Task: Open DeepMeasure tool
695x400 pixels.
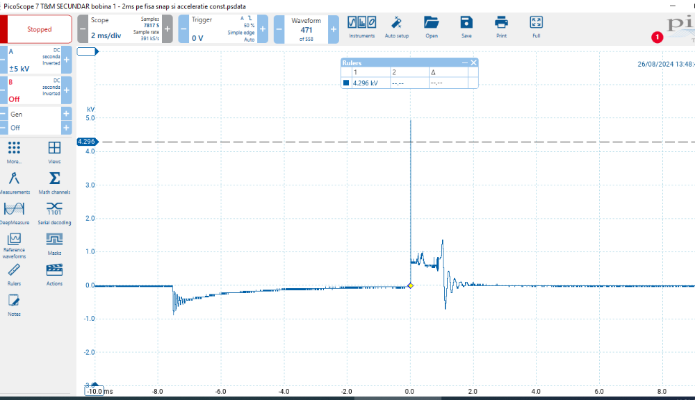Action: [x=15, y=212]
